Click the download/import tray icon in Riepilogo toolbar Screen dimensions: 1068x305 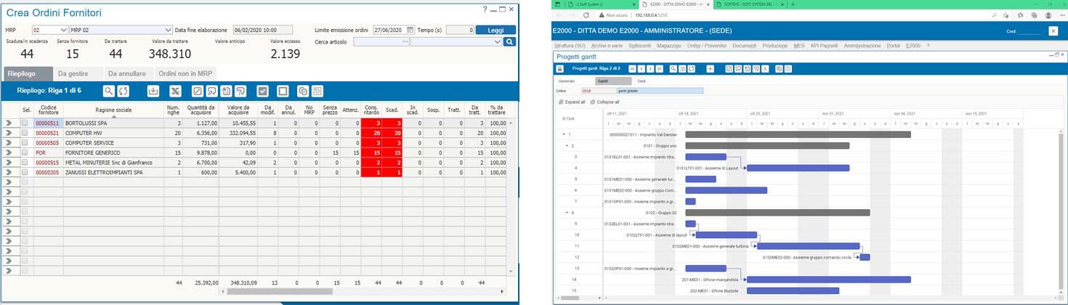(x=153, y=91)
